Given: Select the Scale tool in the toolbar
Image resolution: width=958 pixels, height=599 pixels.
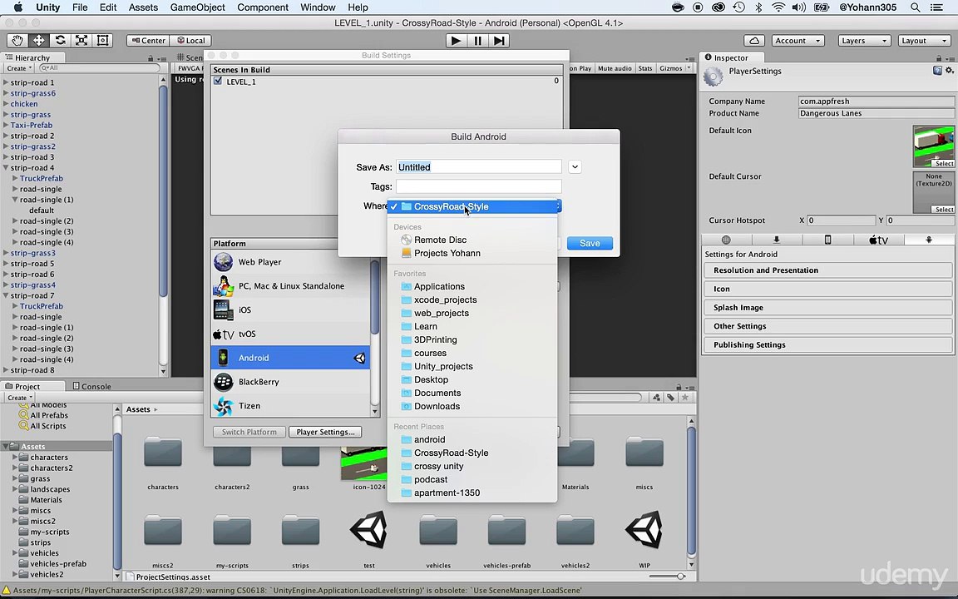Looking at the screenshot, I should [x=81, y=40].
